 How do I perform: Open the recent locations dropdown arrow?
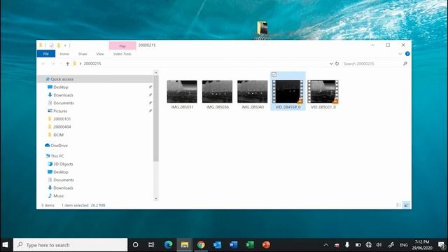(60, 64)
